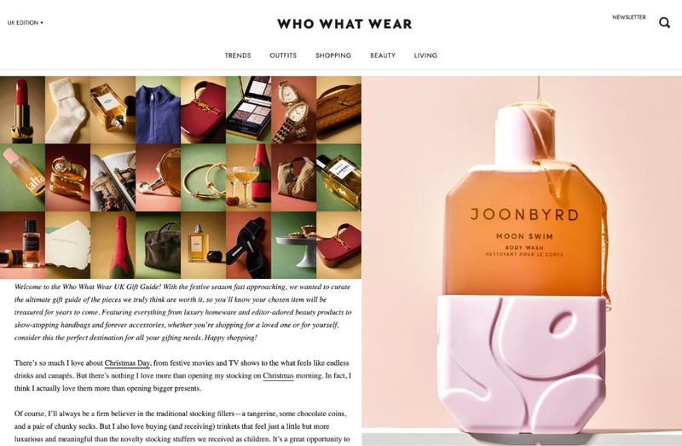Viewport: 682px width, 446px height.
Task: Select the Chanel perfume bottle tile
Action: 338,177
